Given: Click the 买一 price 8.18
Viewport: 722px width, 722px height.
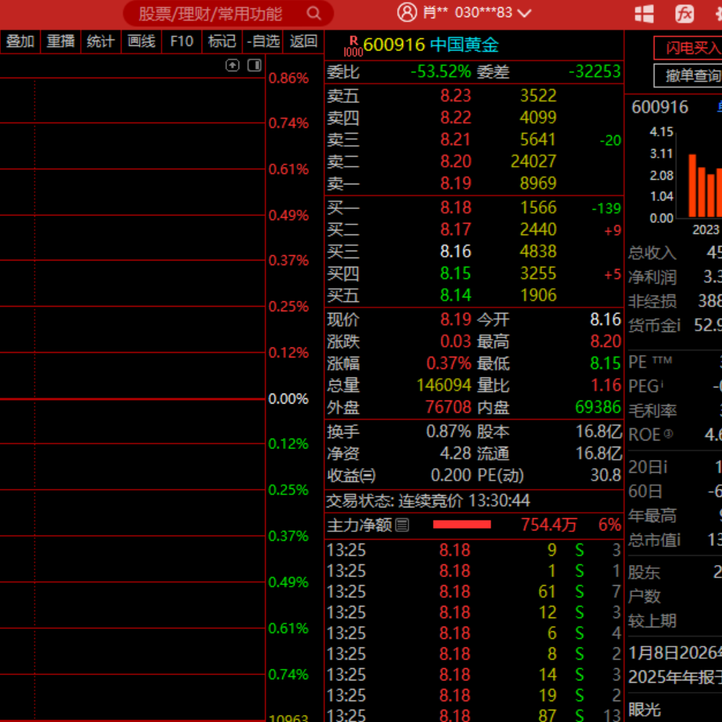Looking at the screenshot, I should click(x=455, y=207).
